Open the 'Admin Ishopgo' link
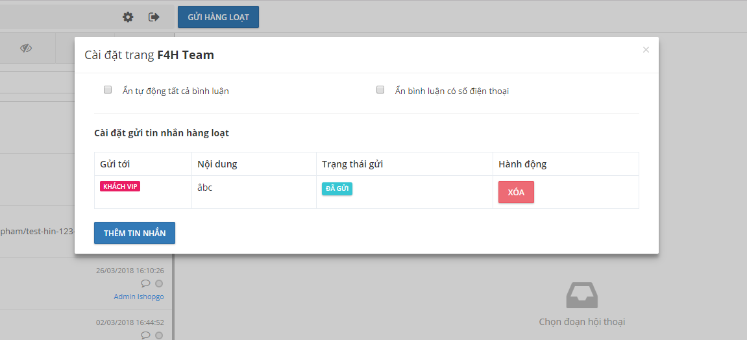The width and height of the screenshot is (747, 340). [139, 297]
